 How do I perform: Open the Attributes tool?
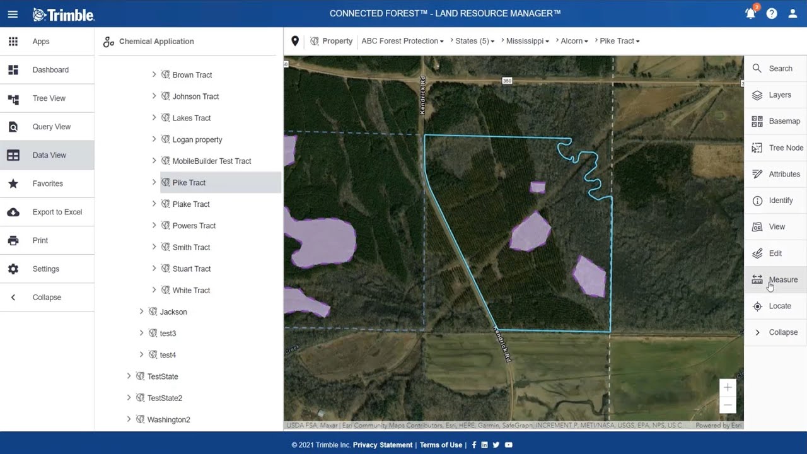[x=775, y=174]
